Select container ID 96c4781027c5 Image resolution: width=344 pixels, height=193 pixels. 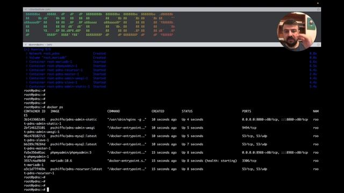(x=34, y=136)
